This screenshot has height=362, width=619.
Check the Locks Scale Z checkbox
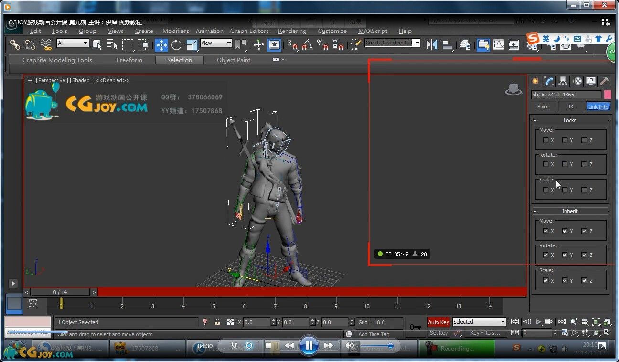click(x=584, y=190)
